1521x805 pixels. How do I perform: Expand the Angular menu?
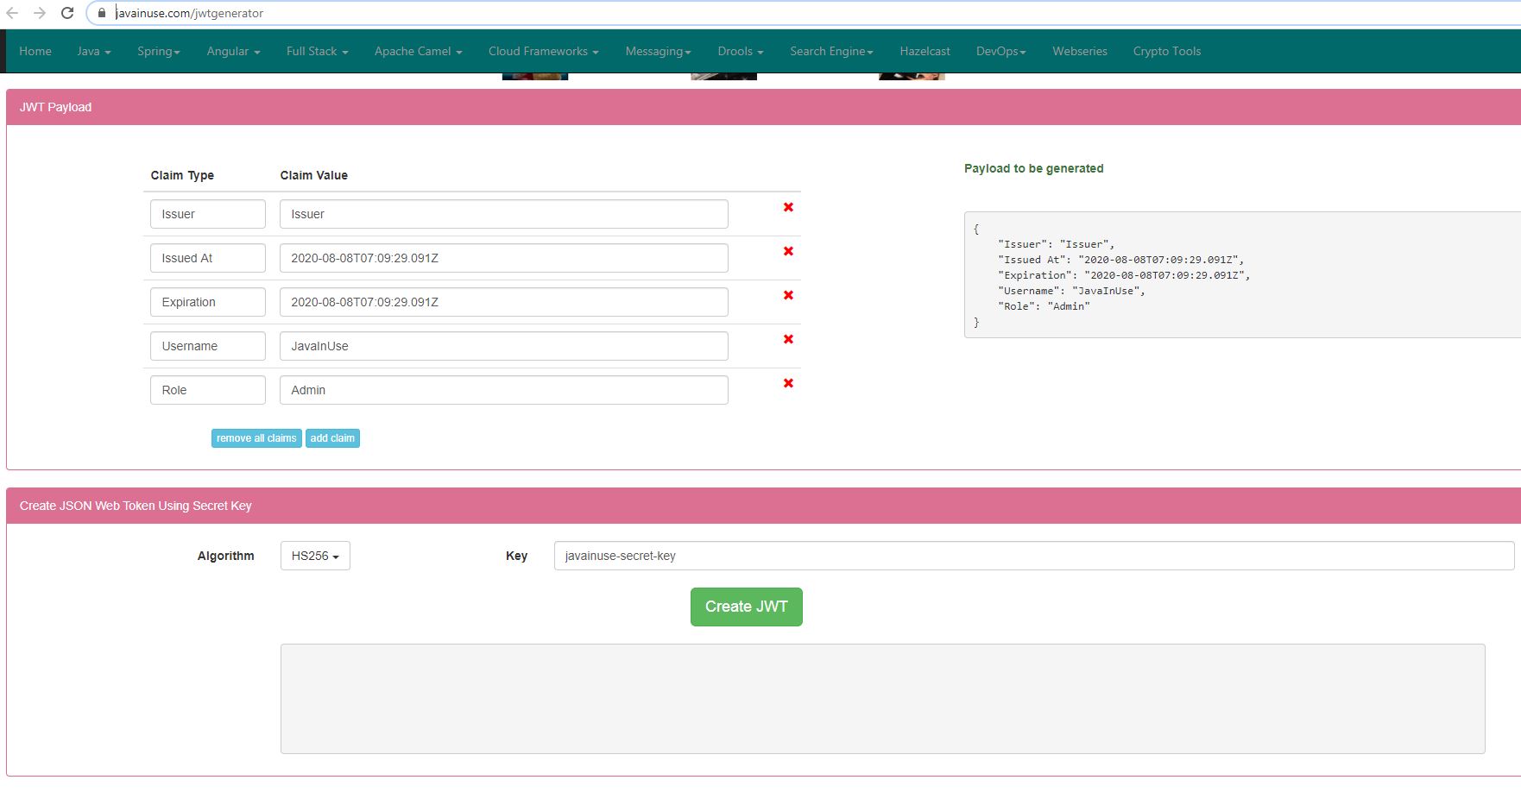point(233,51)
